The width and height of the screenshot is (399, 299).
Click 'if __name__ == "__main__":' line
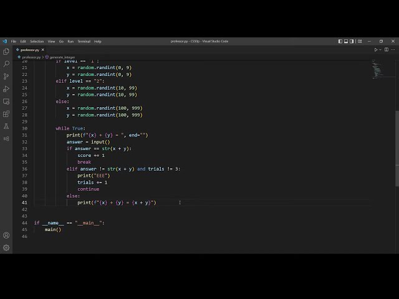pyautogui.click(x=69, y=223)
